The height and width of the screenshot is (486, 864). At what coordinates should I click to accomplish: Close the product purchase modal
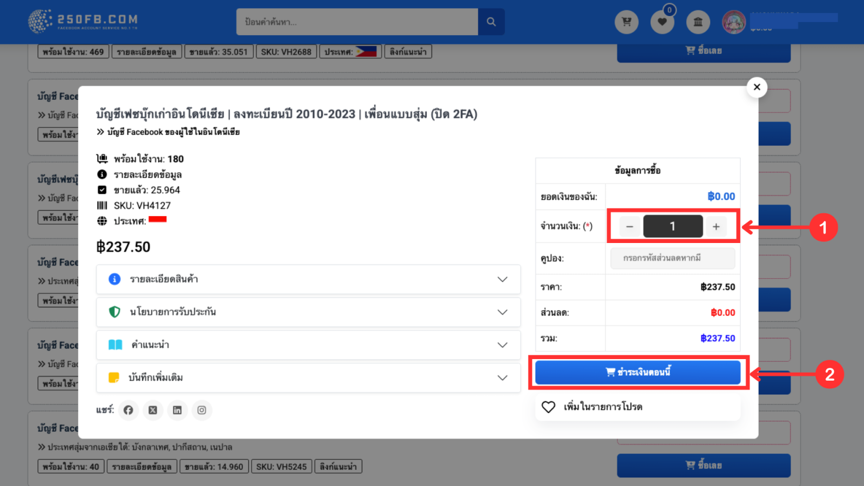pos(757,87)
